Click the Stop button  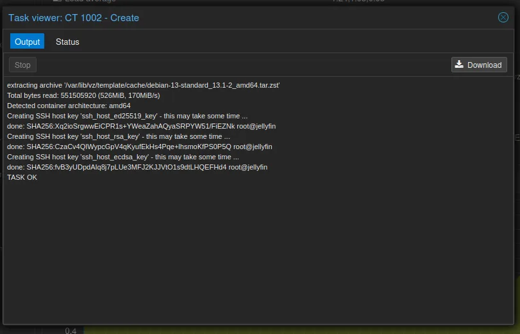coord(22,65)
